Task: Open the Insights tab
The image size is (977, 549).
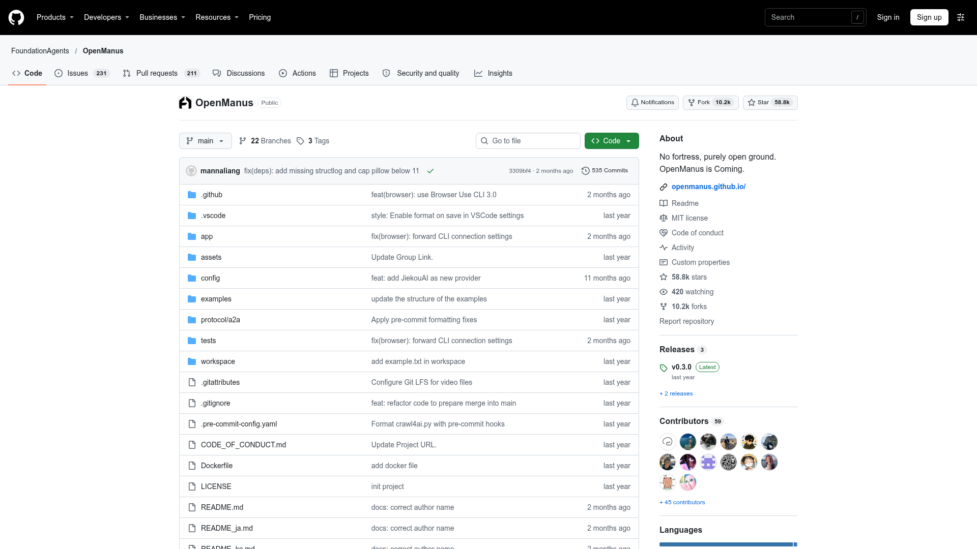Action: (x=493, y=73)
